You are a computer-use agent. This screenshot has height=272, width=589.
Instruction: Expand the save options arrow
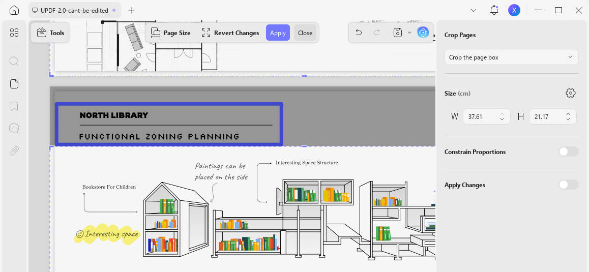pos(409,33)
